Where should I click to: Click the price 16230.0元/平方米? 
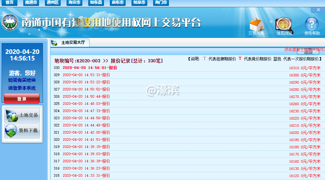coord(305,111)
